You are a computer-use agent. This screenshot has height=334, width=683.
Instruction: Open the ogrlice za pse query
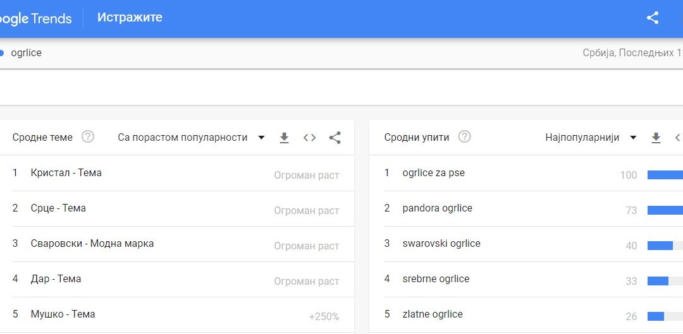433,173
